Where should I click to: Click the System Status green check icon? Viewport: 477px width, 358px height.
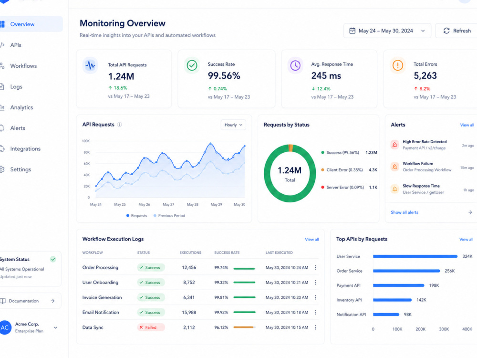click(x=53, y=259)
